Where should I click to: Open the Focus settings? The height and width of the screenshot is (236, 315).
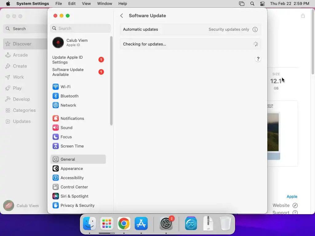click(x=78, y=137)
